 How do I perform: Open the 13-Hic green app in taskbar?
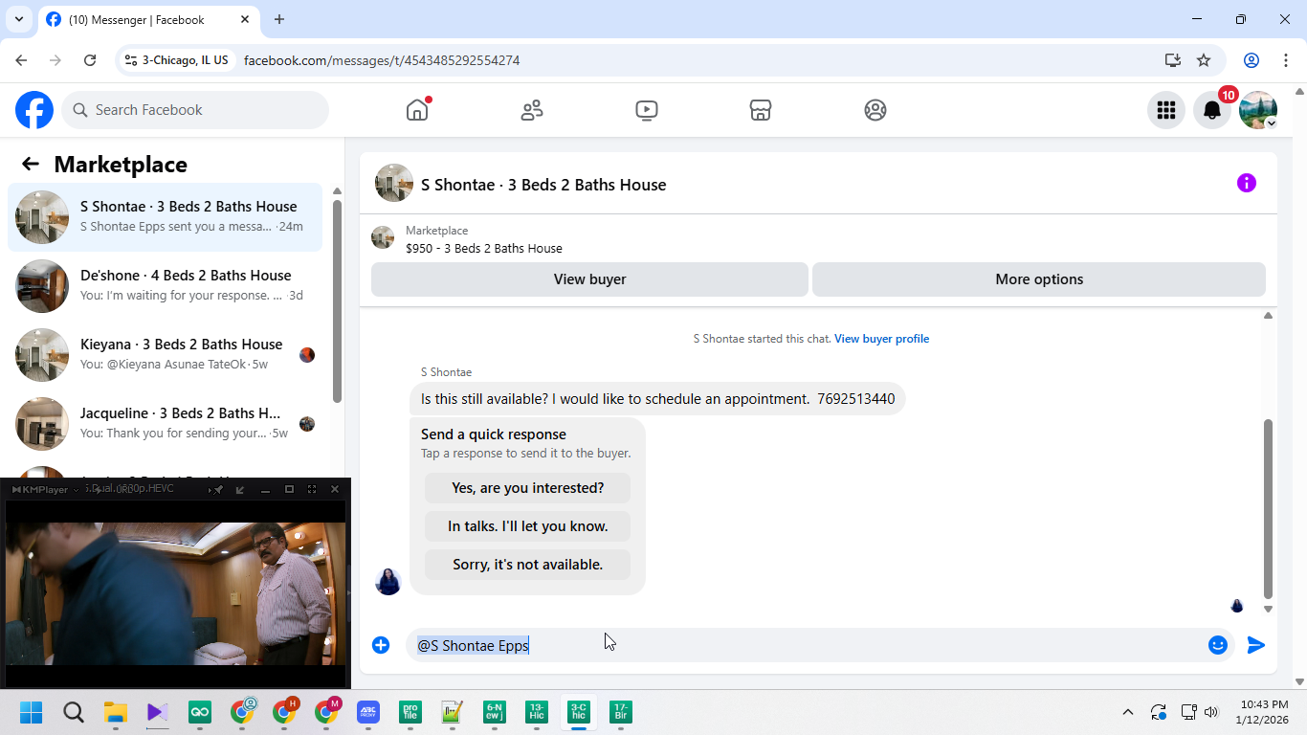[x=537, y=712]
